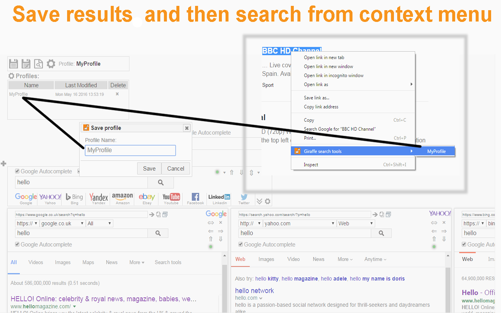Screen dimensions: 501x313
Task: Open the https:// protocol dropdown in Google panel
Action: 27,223
